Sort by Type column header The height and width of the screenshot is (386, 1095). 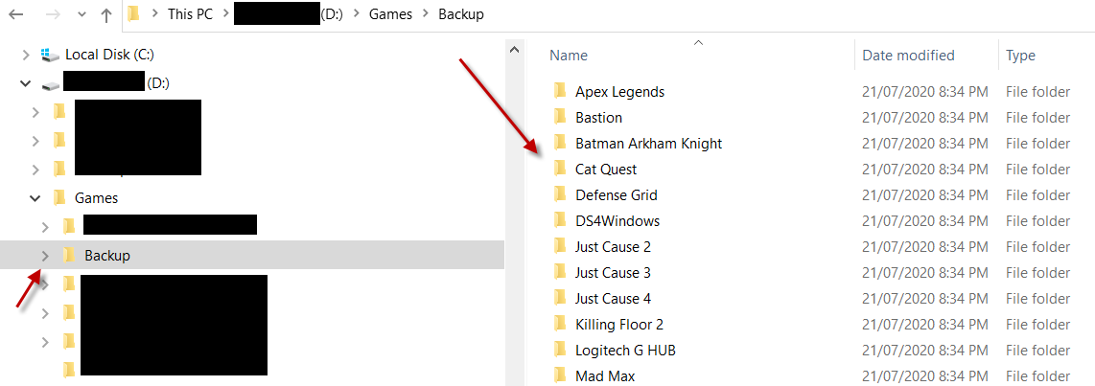(x=1020, y=56)
